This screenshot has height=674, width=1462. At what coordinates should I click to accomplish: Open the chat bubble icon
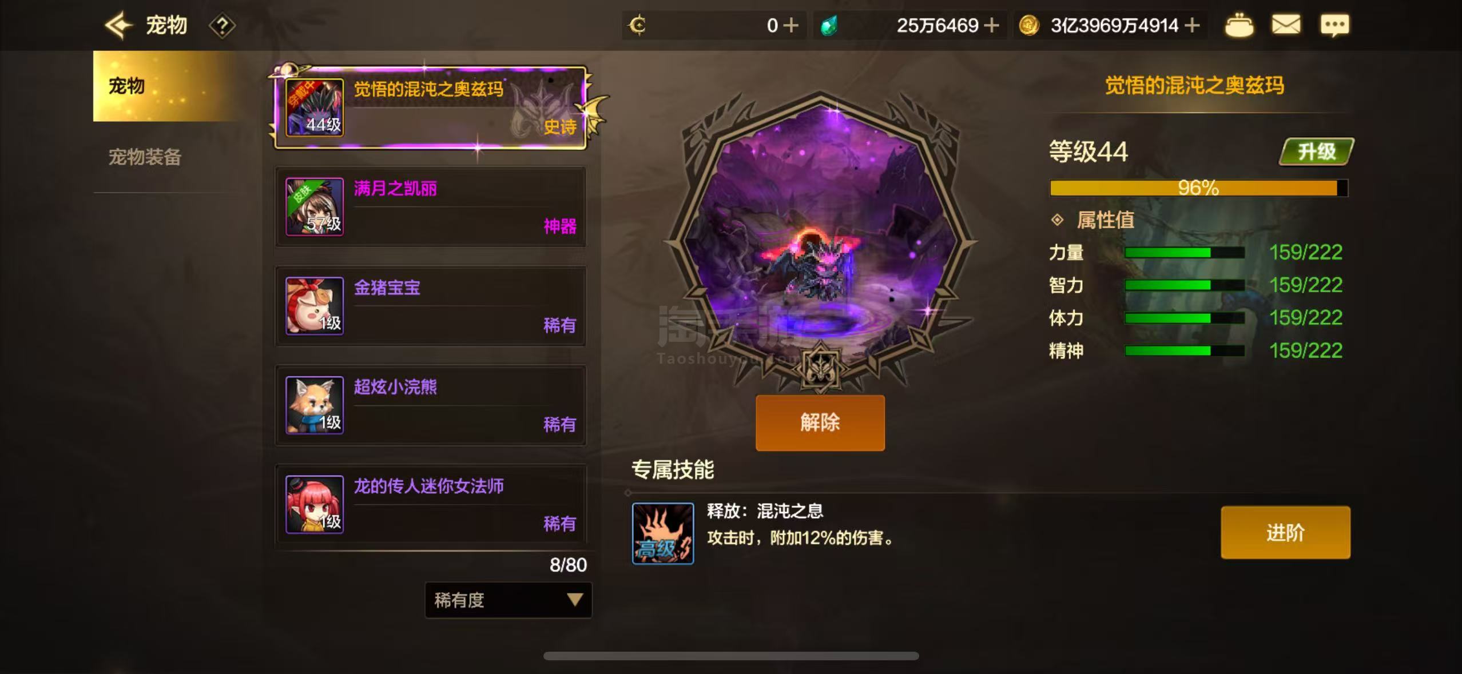pyautogui.click(x=1334, y=26)
